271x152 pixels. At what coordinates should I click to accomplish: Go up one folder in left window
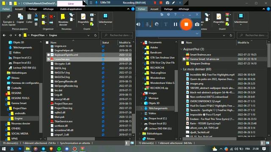(20, 35)
